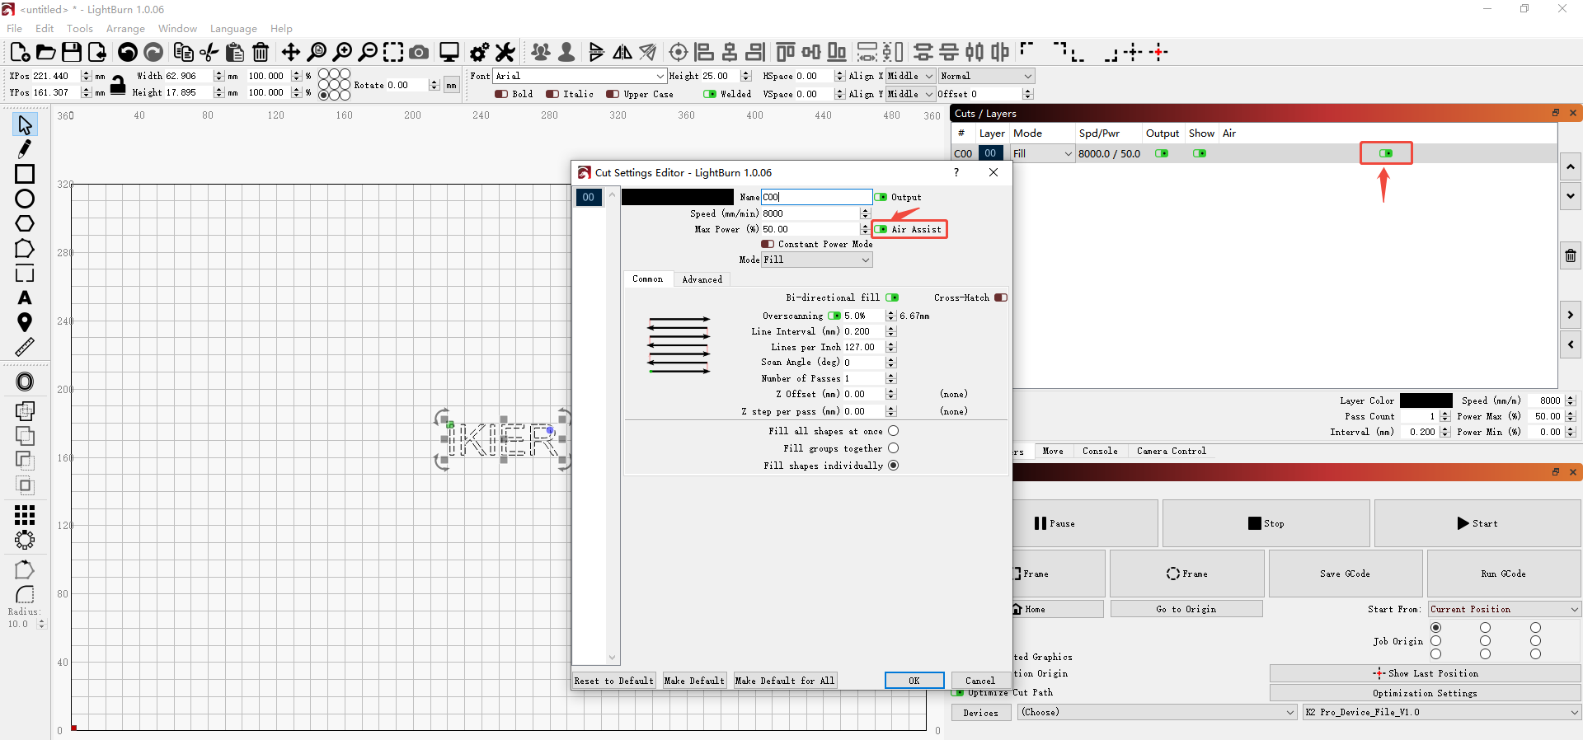
Task: Toggle Bi-directional fill switch
Action: (892, 297)
